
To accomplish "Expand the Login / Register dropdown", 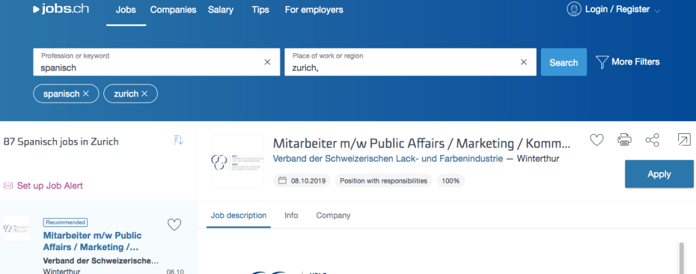I will (657, 11).
